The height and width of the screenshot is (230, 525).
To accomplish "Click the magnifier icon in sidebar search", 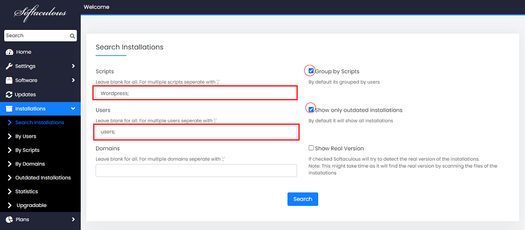I will [x=72, y=36].
